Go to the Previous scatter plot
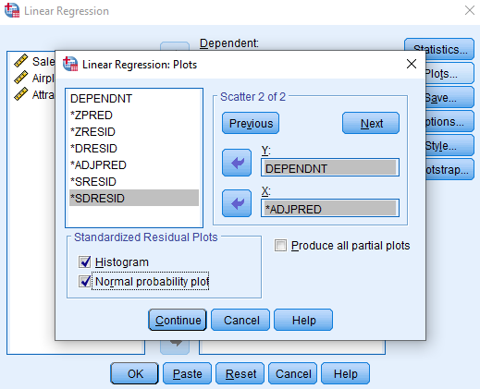The width and height of the screenshot is (480, 389). click(251, 123)
